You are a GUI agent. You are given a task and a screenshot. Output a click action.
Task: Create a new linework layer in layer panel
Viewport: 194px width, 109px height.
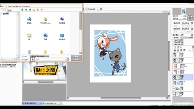pyautogui.click(x=178, y=47)
